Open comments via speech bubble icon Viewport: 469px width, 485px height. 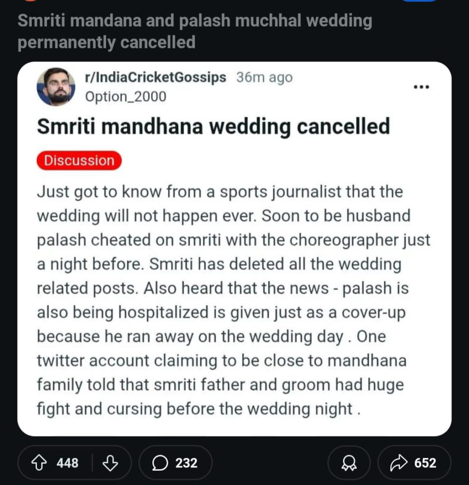tap(160, 463)
